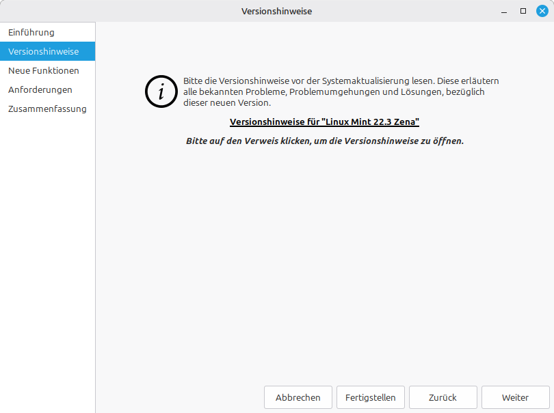Select Versionshinweise in the sidebar
554x413 pixels.
click(x=43, y=51)
